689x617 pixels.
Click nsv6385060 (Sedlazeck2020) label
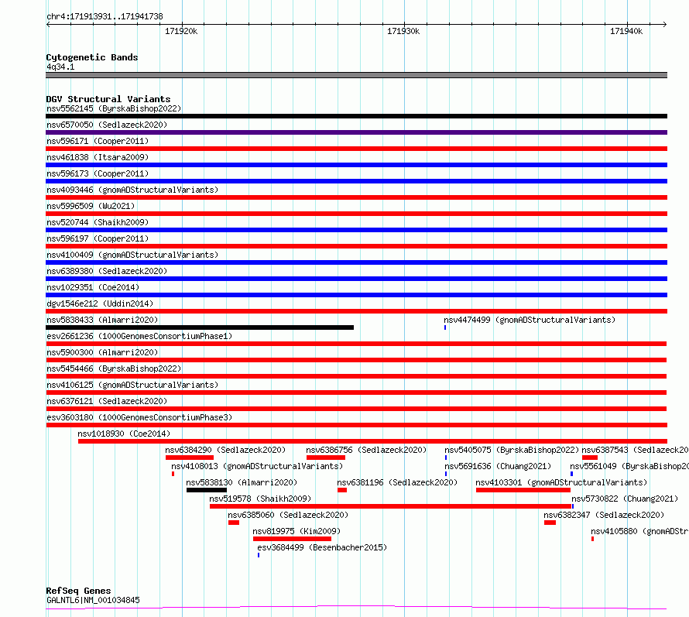click(x=288, y=515)
